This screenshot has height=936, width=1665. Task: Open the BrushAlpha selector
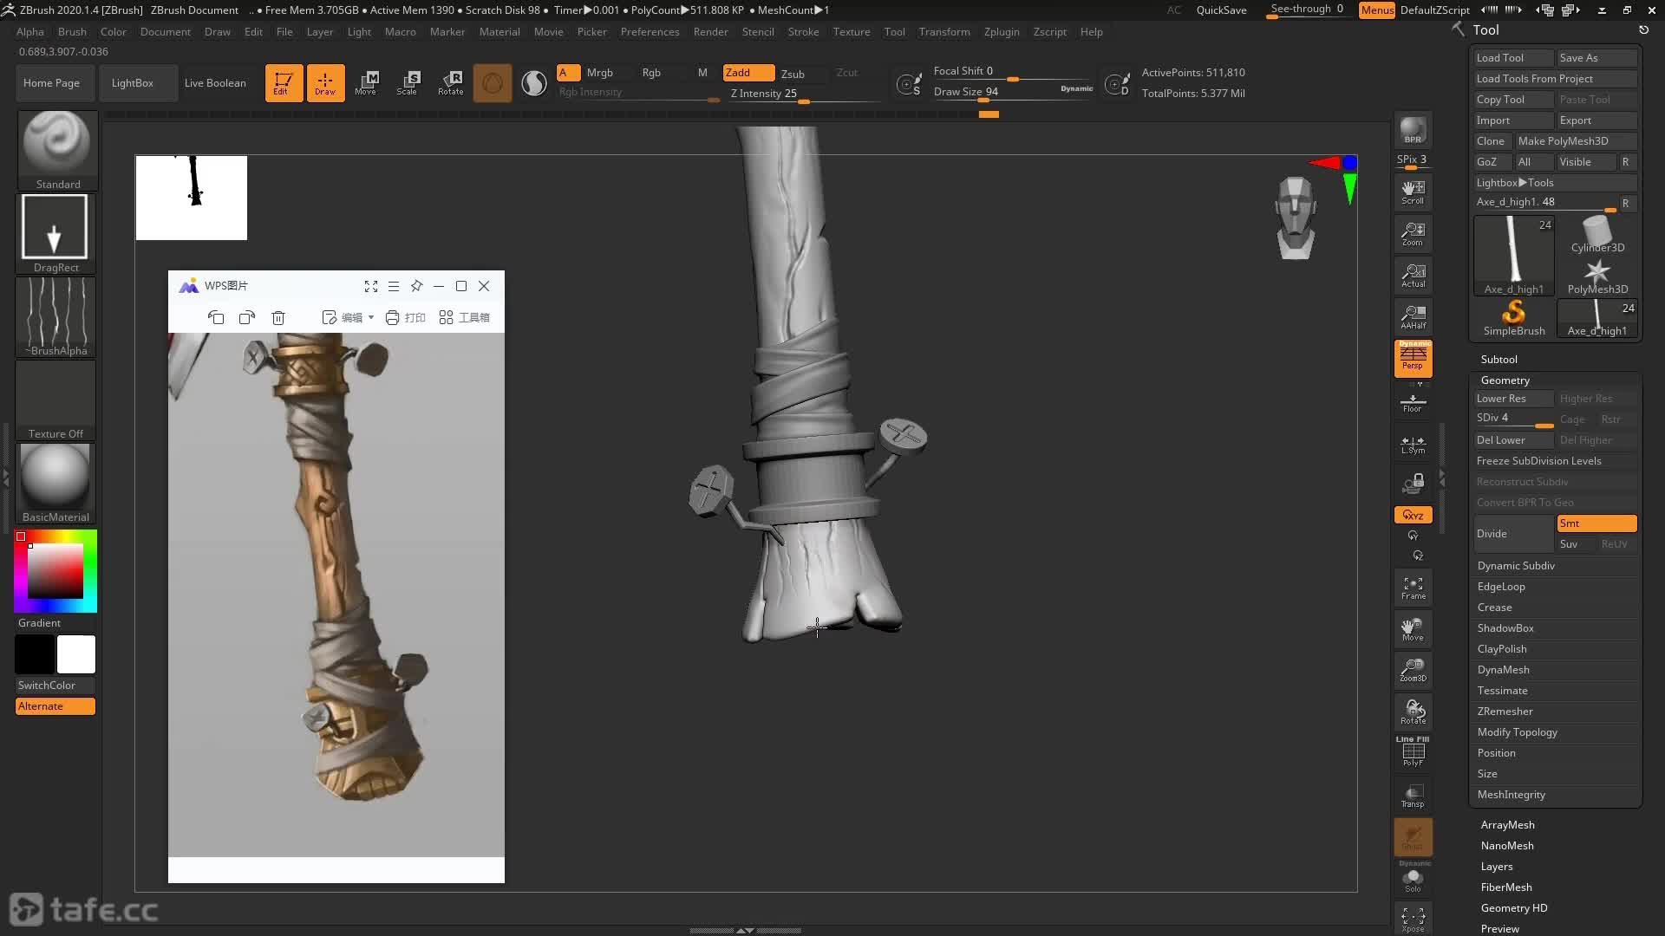pyautogui.click(x=55, y=316)
